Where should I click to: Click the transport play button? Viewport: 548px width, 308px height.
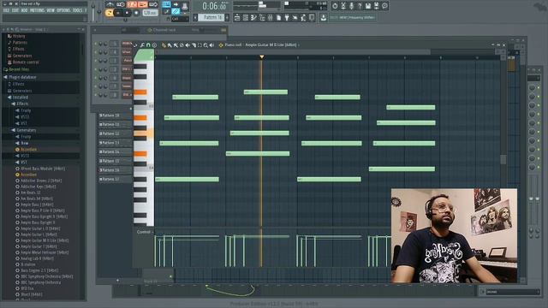coord(118,13)
